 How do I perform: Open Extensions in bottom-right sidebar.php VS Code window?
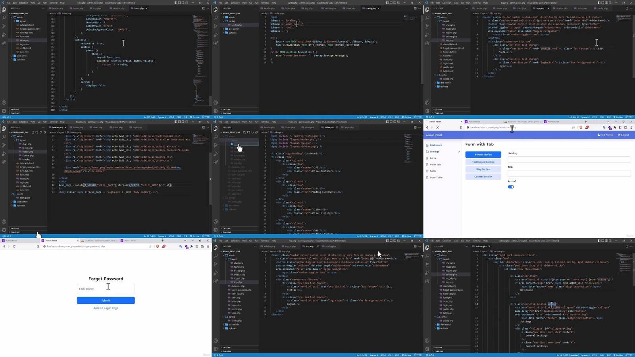tap(427, 281)
